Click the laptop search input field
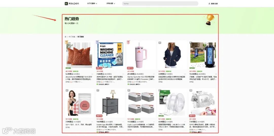 (x=160, y=4)
